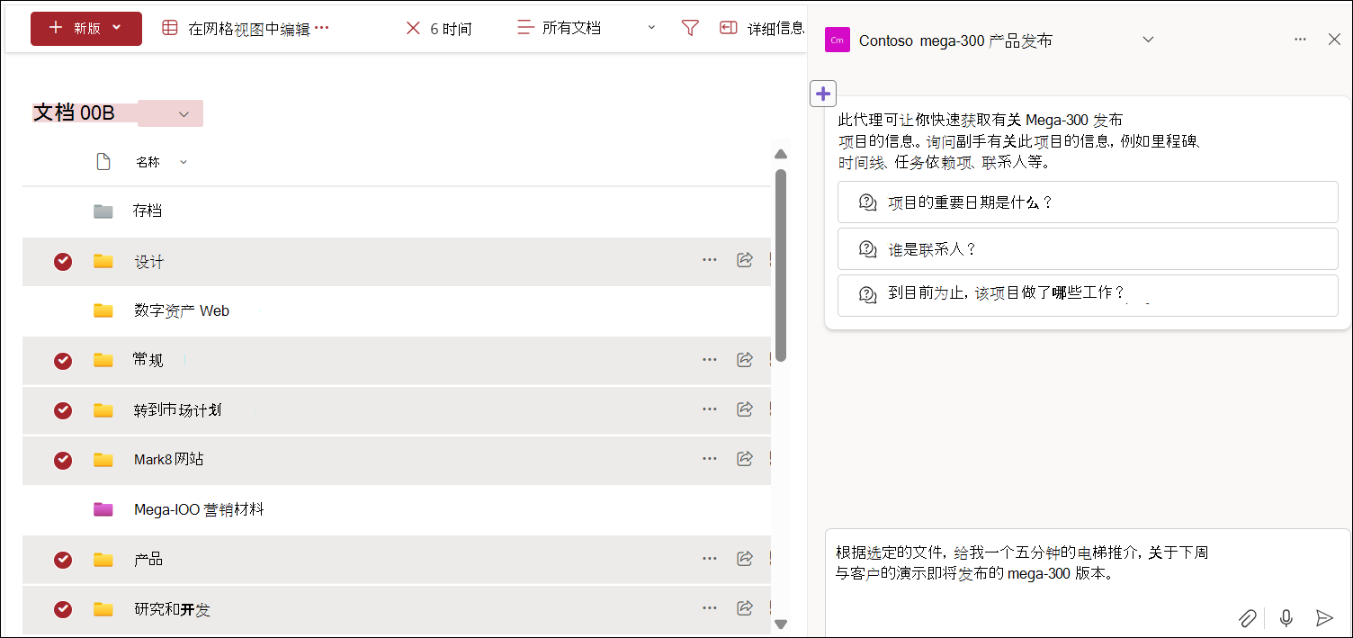The height and width of the screenshot is (638, 1353).
Task: Open more actions for 常规 row
Action: pos(710,359)
